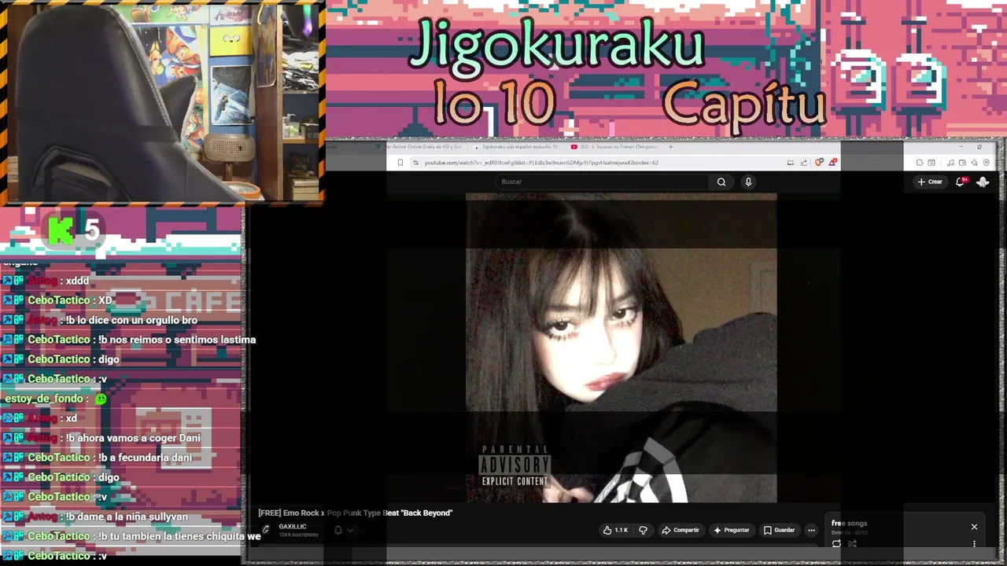Activate voice search microphone icon
Viewport: 1007px width, 566px height.
coord(748,182)
